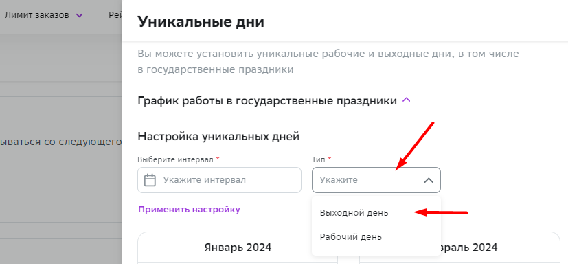
Task: Click the Применить настройку link
Action: (x=189, y=210)
